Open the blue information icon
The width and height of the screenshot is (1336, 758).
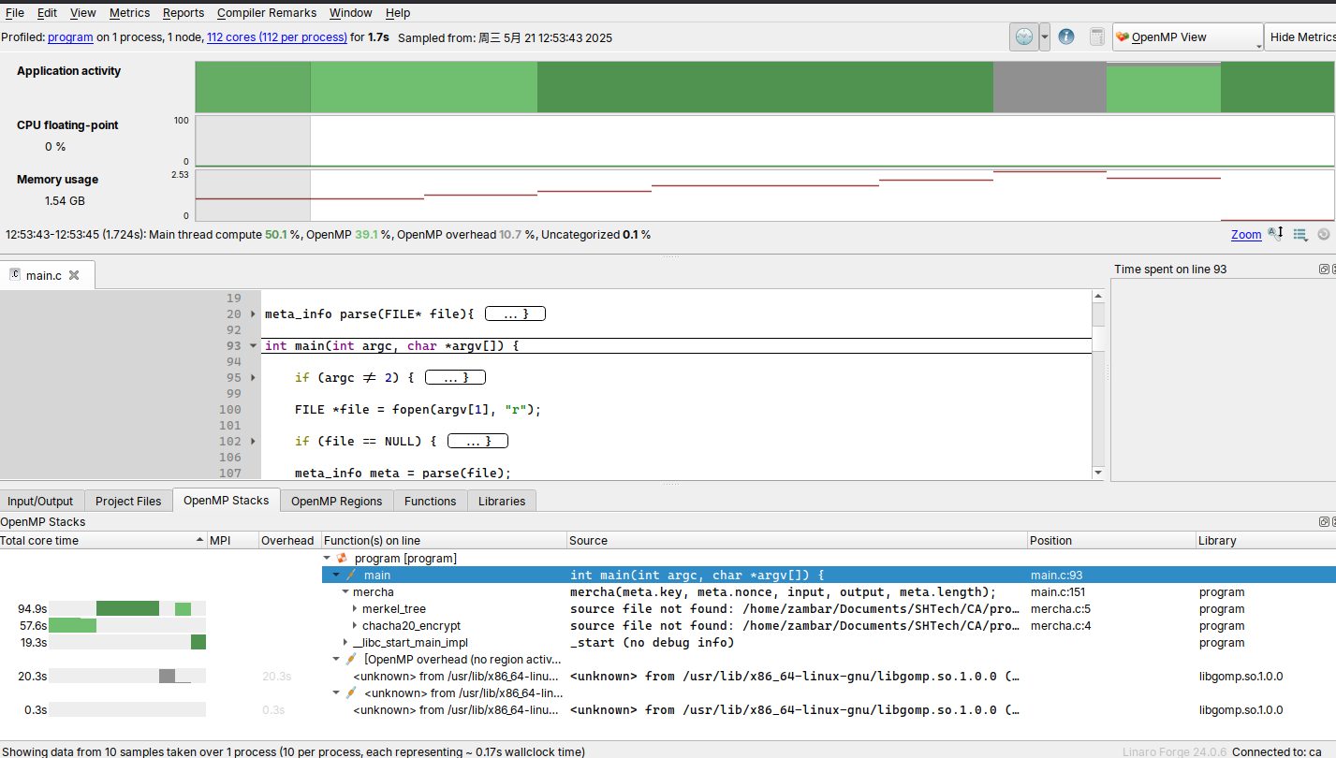click(x=1065, y=37)
